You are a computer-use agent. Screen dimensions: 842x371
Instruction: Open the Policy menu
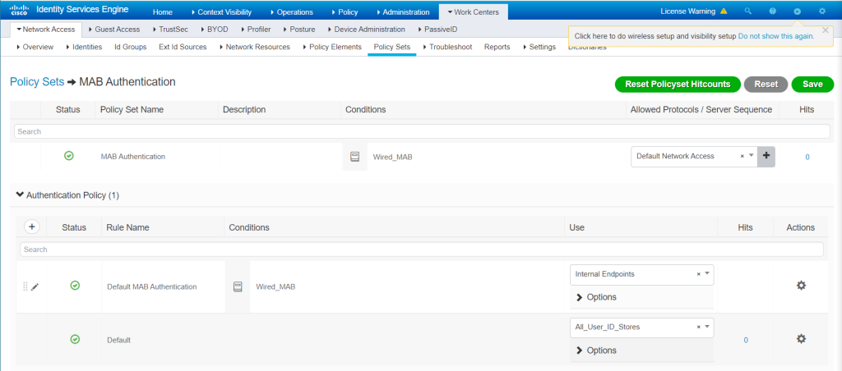[x=345, y=11]
